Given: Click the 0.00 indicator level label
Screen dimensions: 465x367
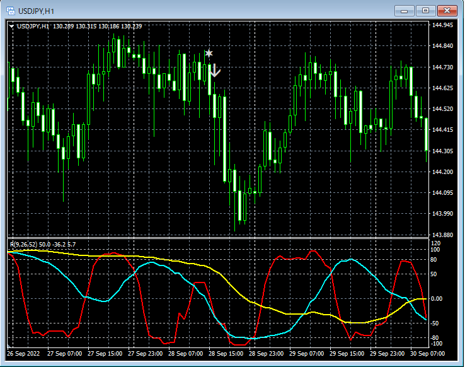Looking at the screenshot, I should coord(437,299).
